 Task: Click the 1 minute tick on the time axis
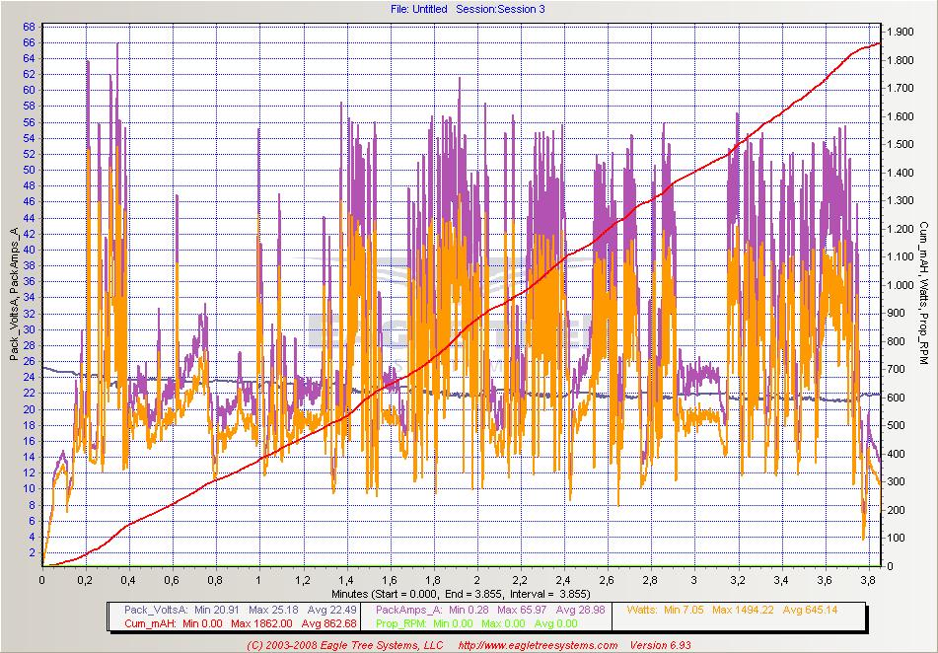(258, 581)
